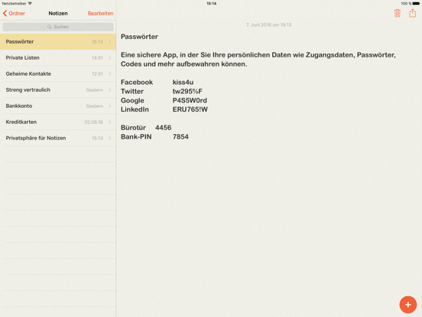Tap the search magnifier icon
The height and width of the screenshot is (317, 422).
pyautogui.click(x=49, y=27)
